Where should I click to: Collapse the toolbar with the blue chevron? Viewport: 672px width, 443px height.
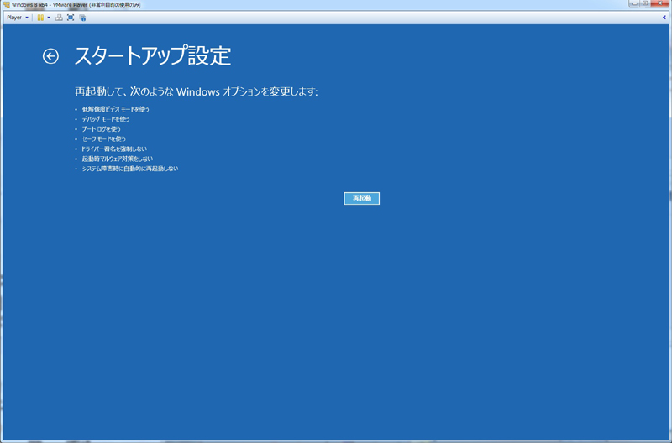coord(664,18)
